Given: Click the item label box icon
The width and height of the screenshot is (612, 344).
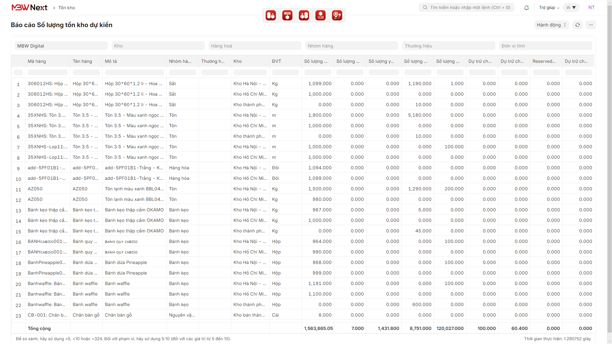Looking at the screenshot, I should pyautogui.click(x=287, y=15).
